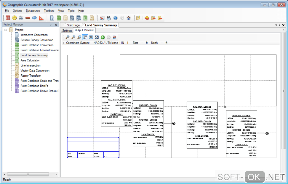Click the blue help question mark icon
Screen dimensions: 288x184
coord(115,18)
